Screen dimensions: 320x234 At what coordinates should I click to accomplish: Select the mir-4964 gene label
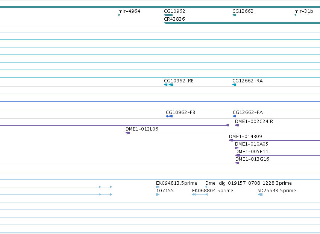tap(129, 11)
